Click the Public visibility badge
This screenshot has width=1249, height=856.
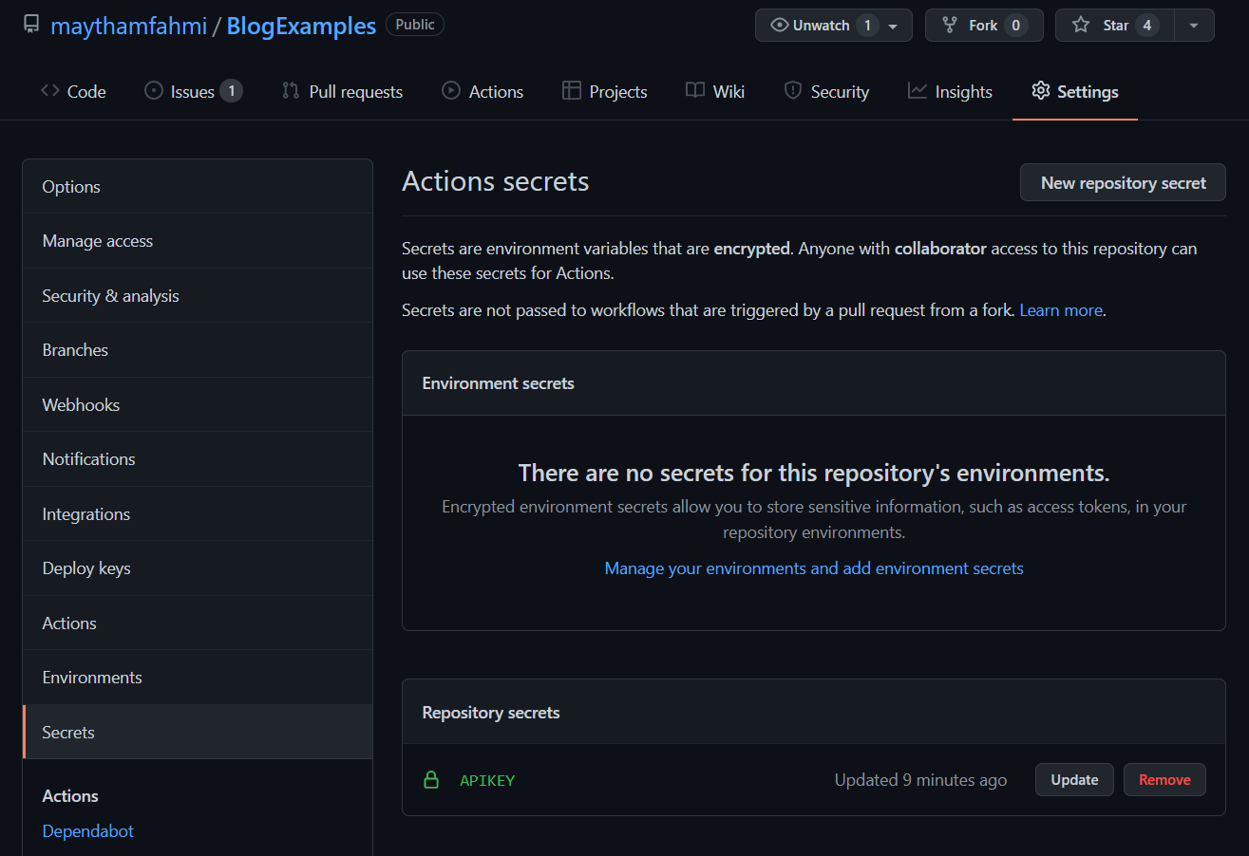coord(415,25)
